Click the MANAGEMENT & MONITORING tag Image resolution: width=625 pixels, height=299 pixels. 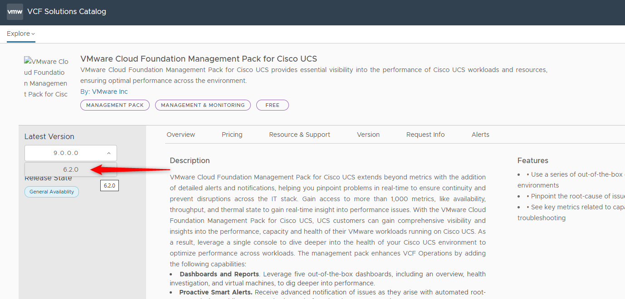(x=203, y=105)
